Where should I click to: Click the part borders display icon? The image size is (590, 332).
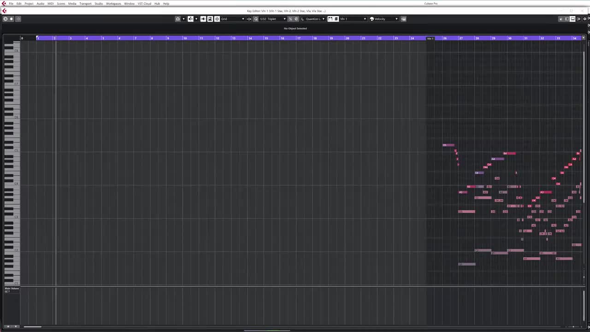[x=190, y=19]
